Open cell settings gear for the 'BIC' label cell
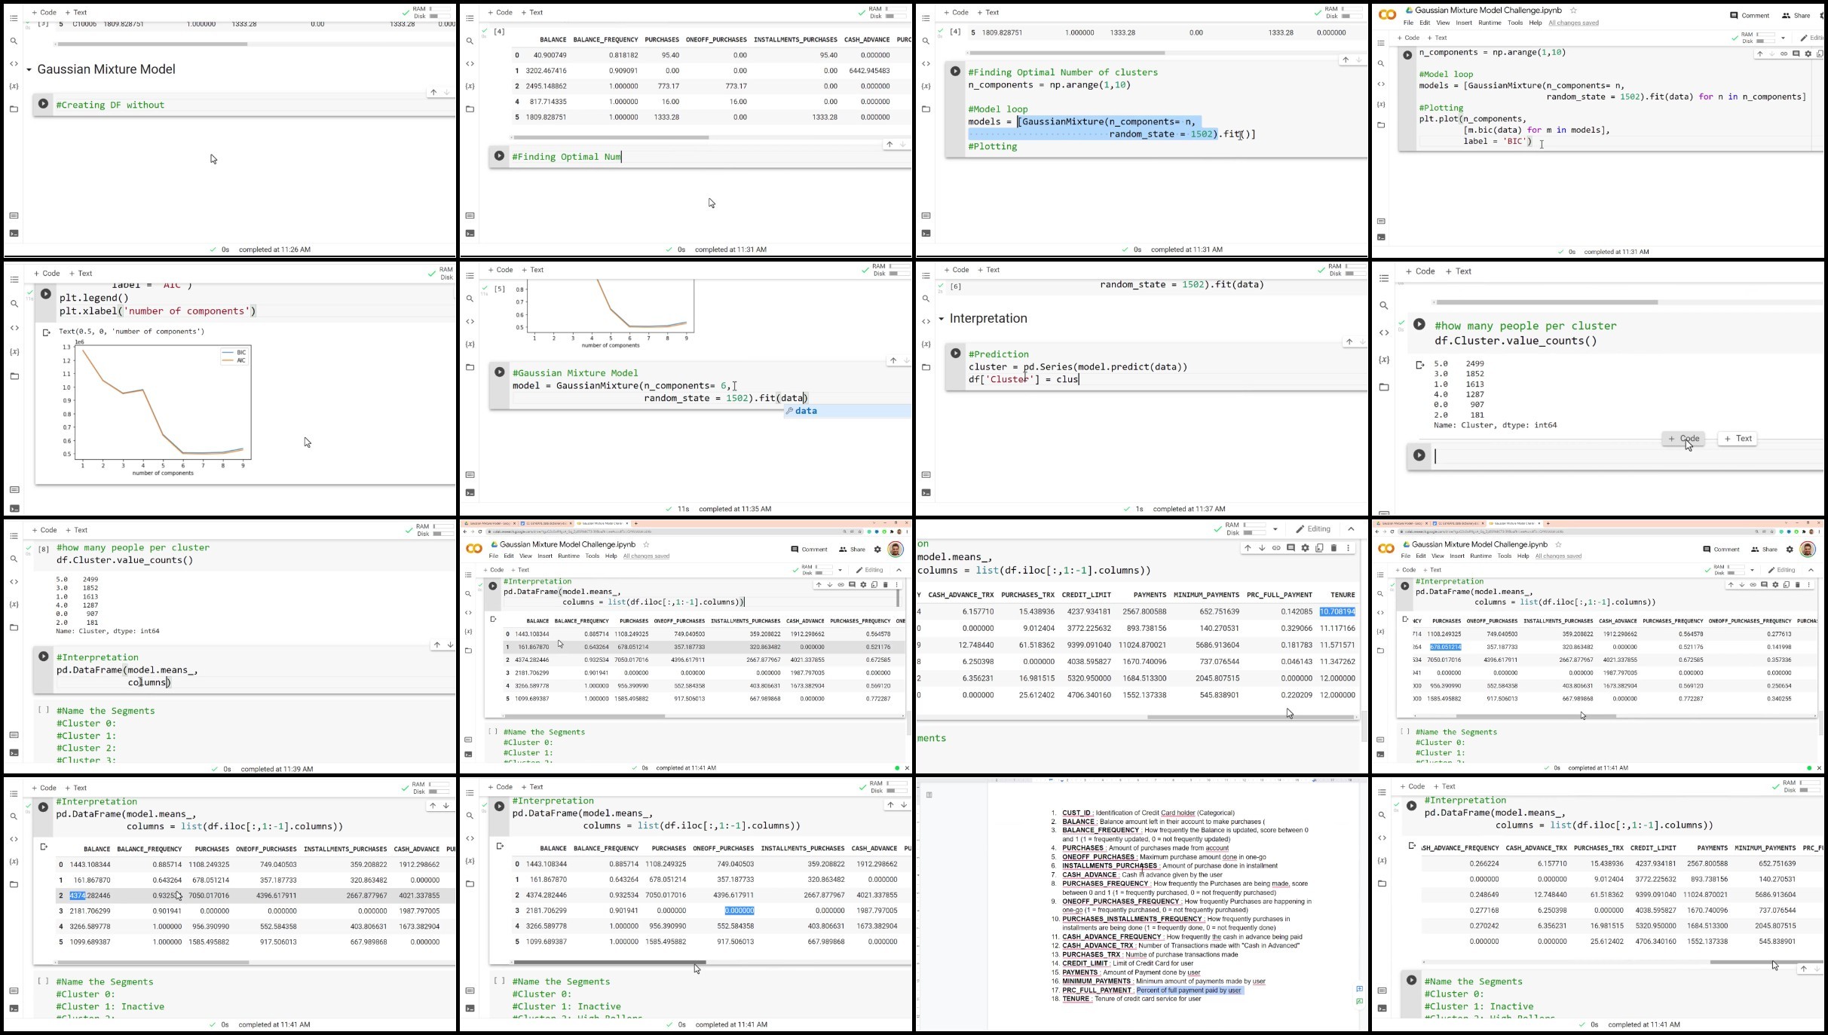The width and height of the screenshot is (1828, 1035). click(x=1808, y=54)
